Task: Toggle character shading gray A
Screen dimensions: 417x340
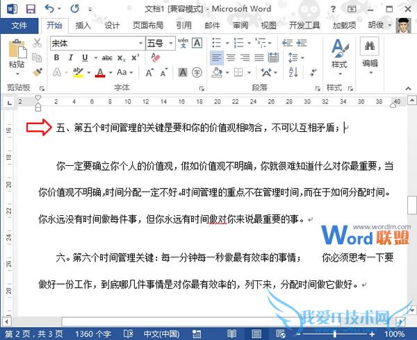Action: pyautogui.click(x=183, y=72)
